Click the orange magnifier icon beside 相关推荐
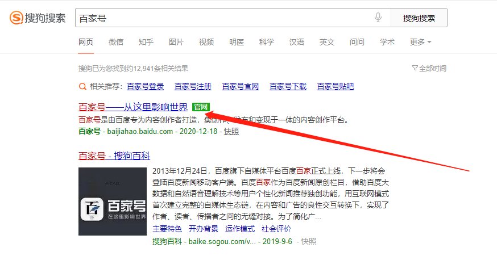This screenshot has width=497, height=256. coord(82,86)
